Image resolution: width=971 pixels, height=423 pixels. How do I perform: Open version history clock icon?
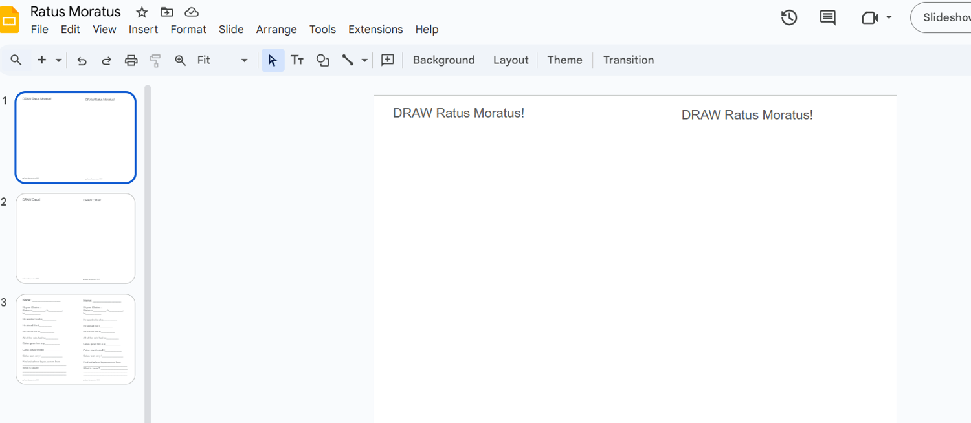pyautogui.click(x=789, y=17)
